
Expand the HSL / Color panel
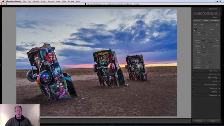(219, 74)
